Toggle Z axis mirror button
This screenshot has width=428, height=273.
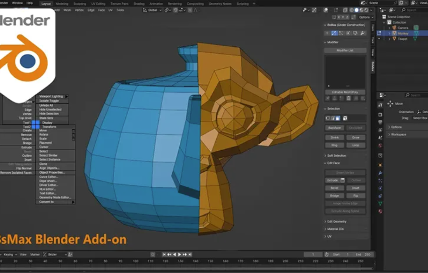coord(347,17)
